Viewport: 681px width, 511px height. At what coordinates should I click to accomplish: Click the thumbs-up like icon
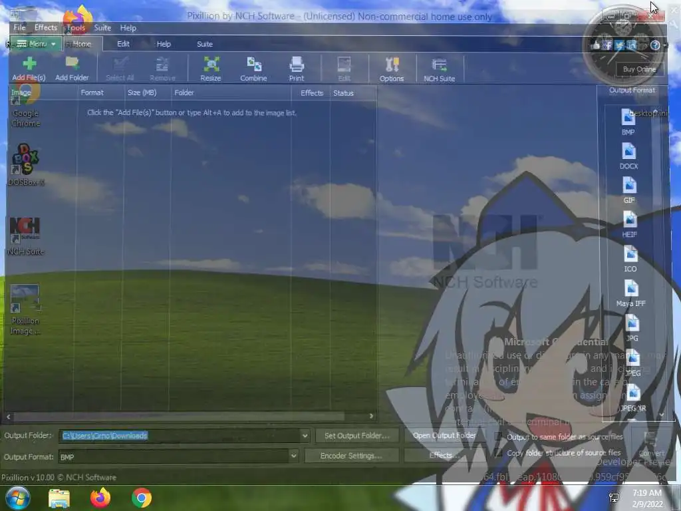click(x=595, y=45)
